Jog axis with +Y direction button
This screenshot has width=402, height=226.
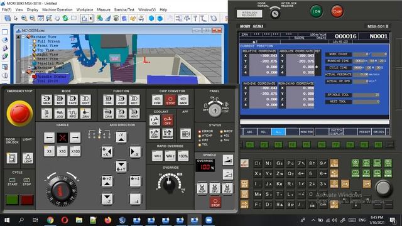click(x=121, y=166)
